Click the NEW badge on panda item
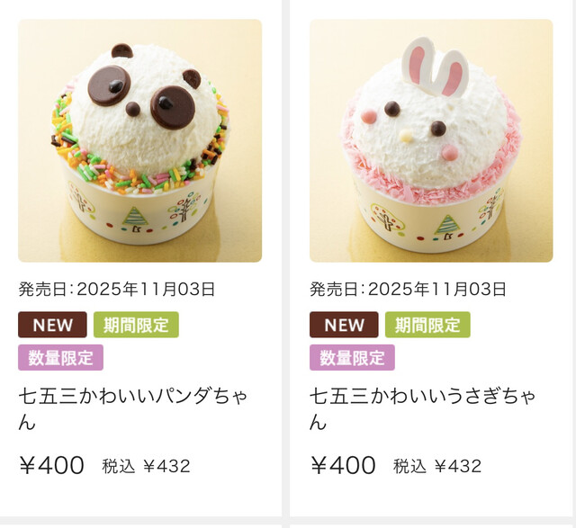 (52, 325)
